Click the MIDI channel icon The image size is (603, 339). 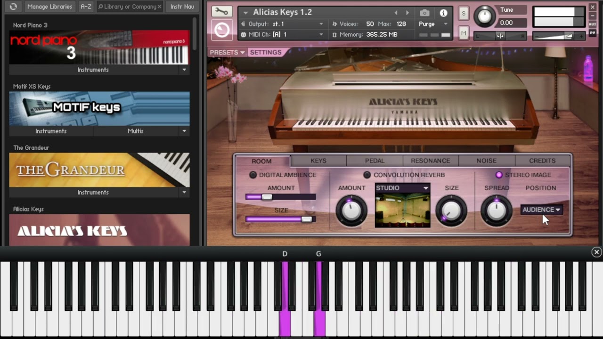[x=244, y=34]
